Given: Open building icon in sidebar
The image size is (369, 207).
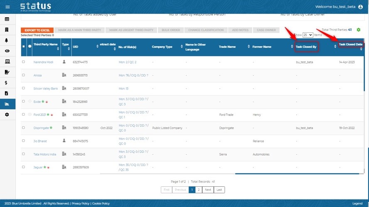Looking at the screenshot, I should 7,29.
